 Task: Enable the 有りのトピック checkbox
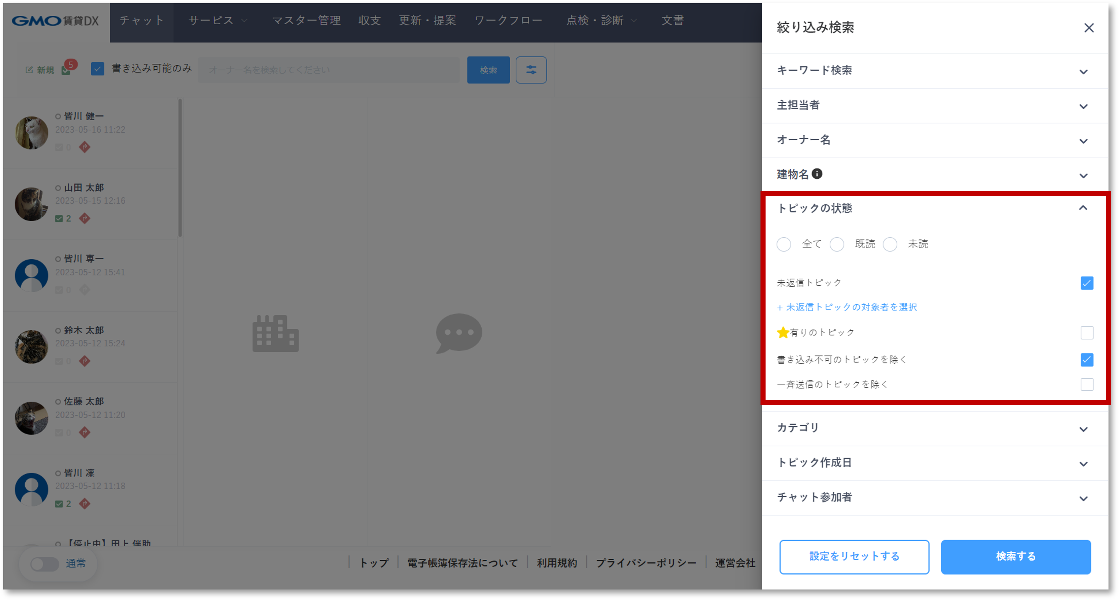1087,332
